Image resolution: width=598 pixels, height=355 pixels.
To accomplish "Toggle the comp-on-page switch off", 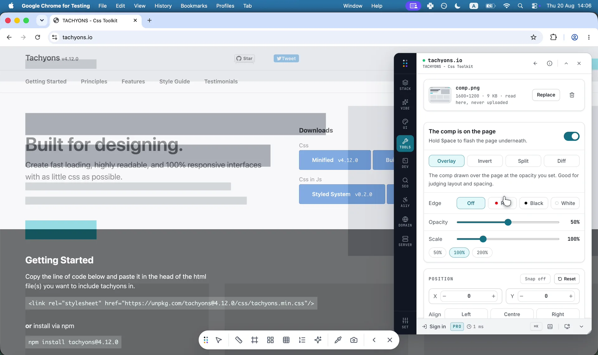I will point(572,136).
